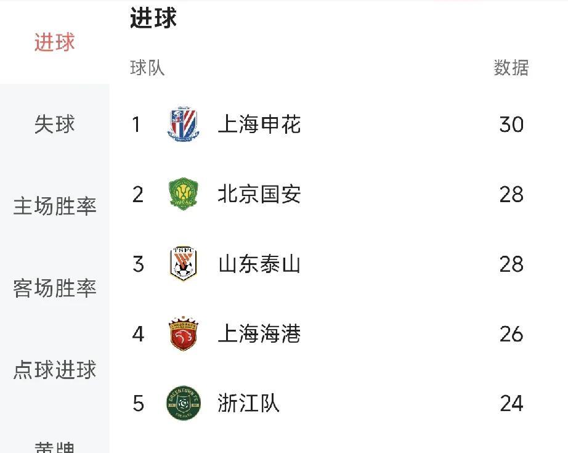Select the partially visible 黄牌 tab
Screen dimensions: 568x453
[55, 447]
